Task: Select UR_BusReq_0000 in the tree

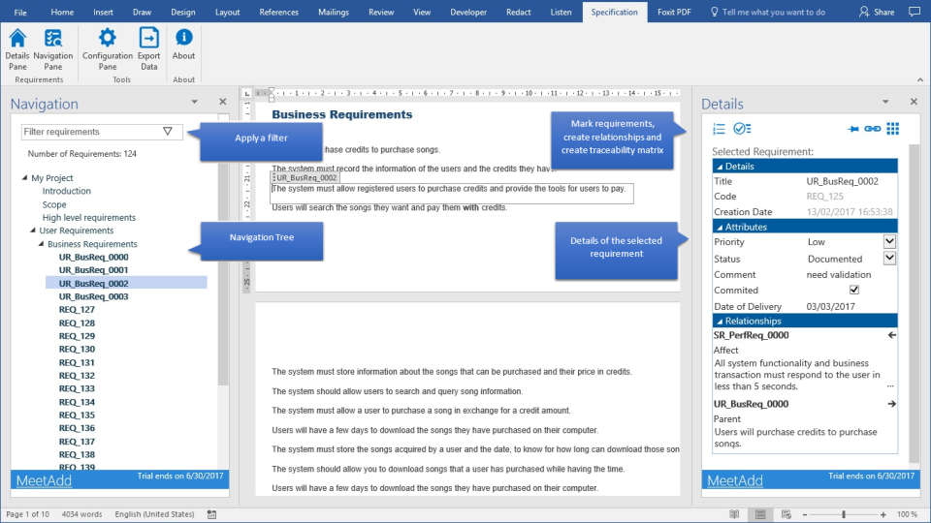Action: [94, 257]
